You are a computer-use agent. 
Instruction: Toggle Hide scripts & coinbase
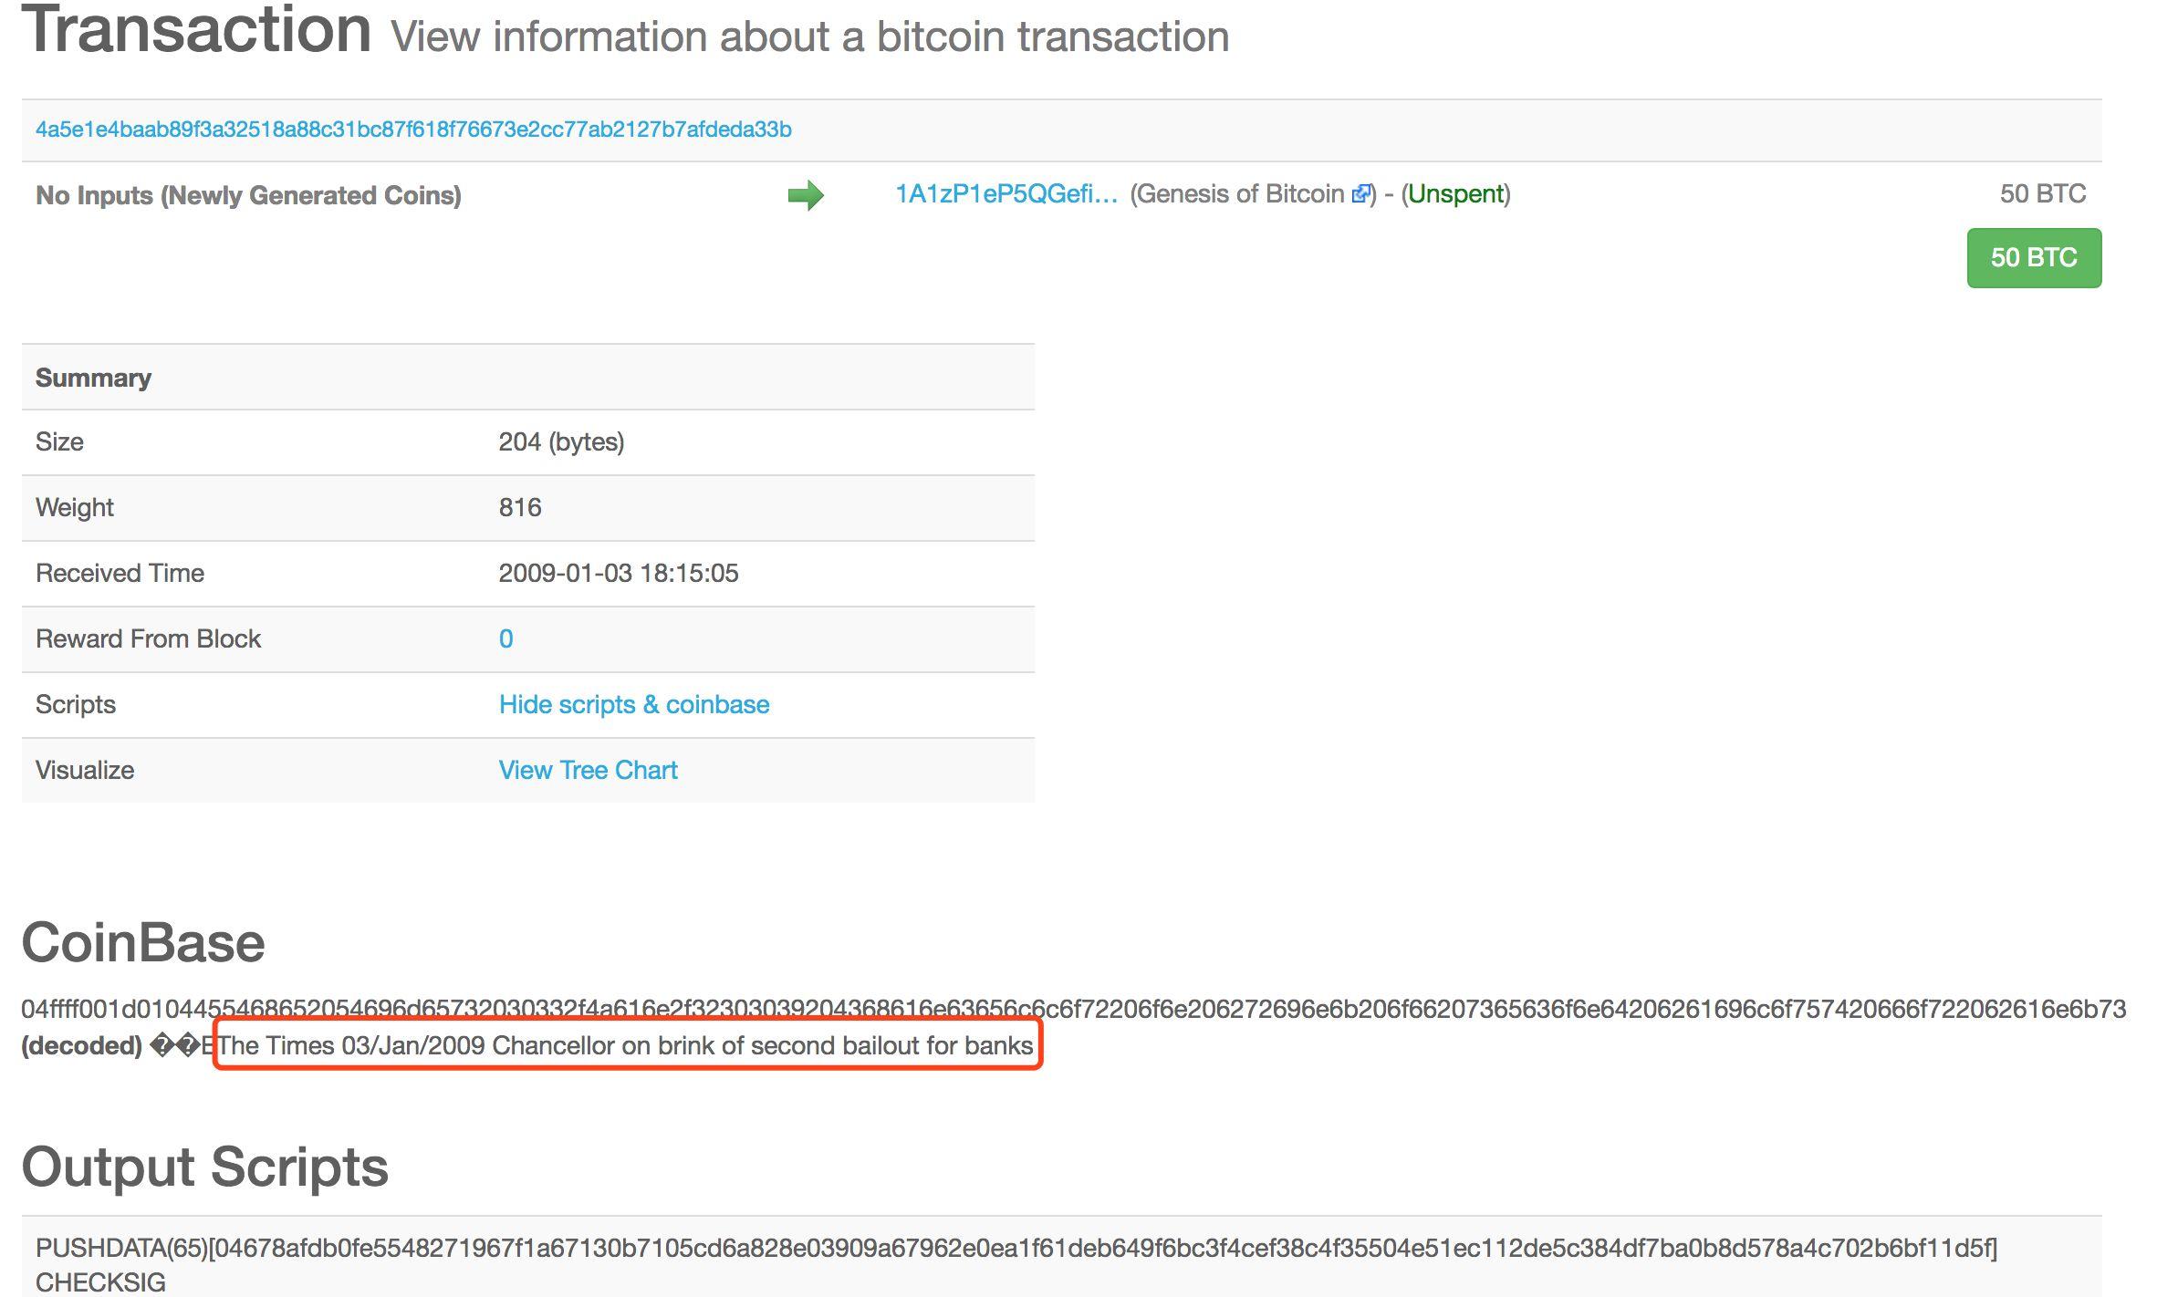click(x=633, y=704)
